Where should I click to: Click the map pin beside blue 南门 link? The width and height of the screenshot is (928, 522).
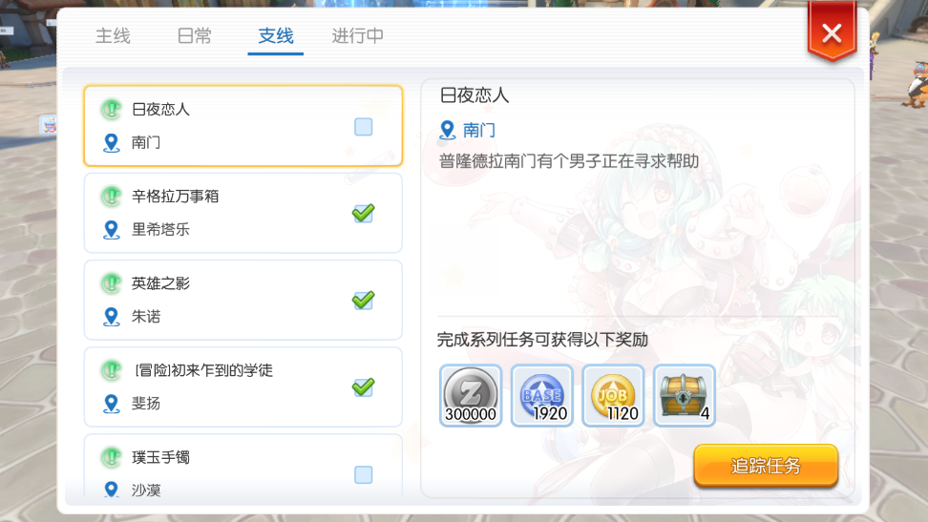click(x=448, y=130)
